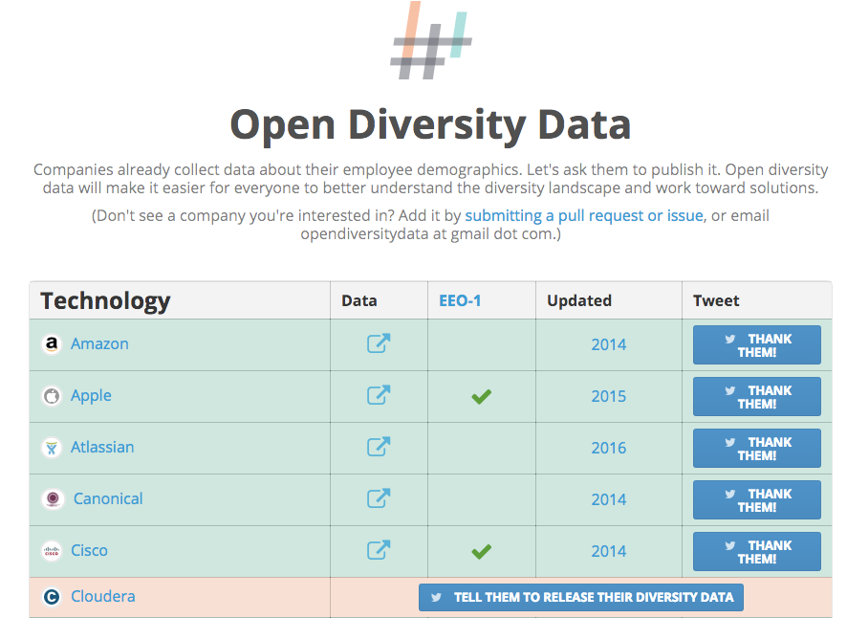
Task: Open Apple's external data link icon
Action: 379,395
